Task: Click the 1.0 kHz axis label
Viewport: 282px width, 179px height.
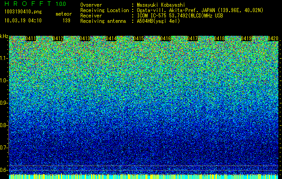Action: coord(4,81)
